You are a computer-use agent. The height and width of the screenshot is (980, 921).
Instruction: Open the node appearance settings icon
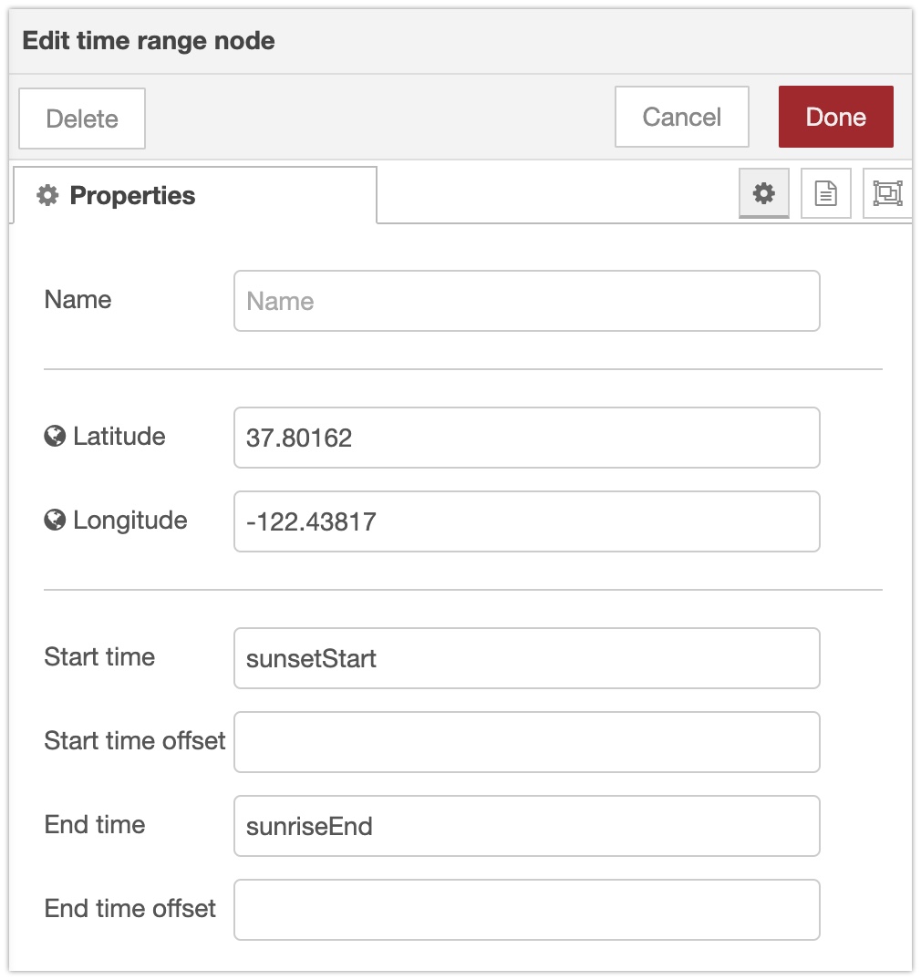pos(886,193)
